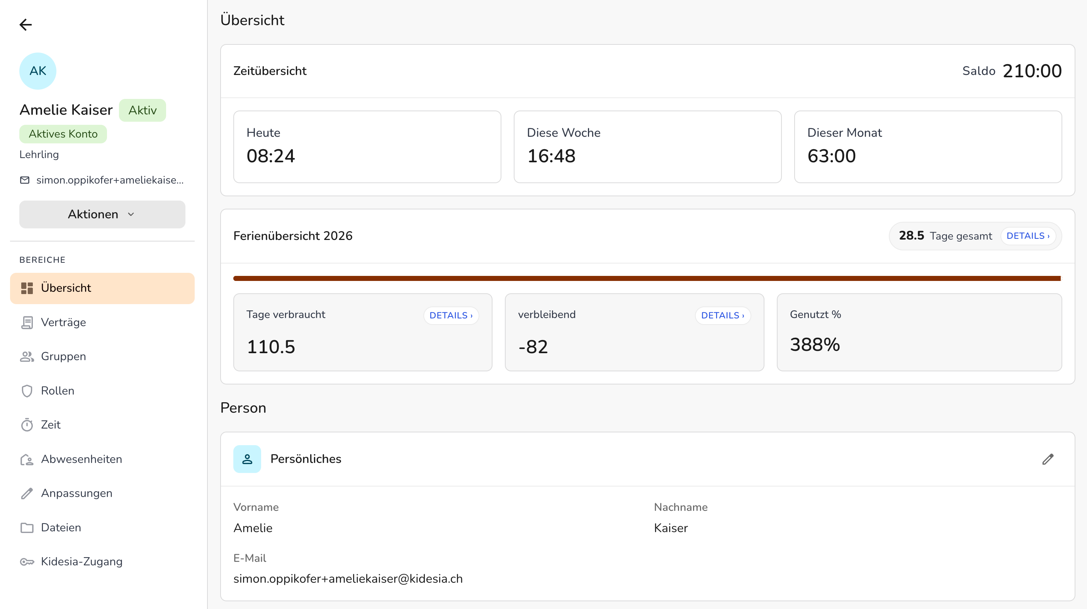
Task: Click the person icon next to Persönliches
Action: click(x=247, y=459)
